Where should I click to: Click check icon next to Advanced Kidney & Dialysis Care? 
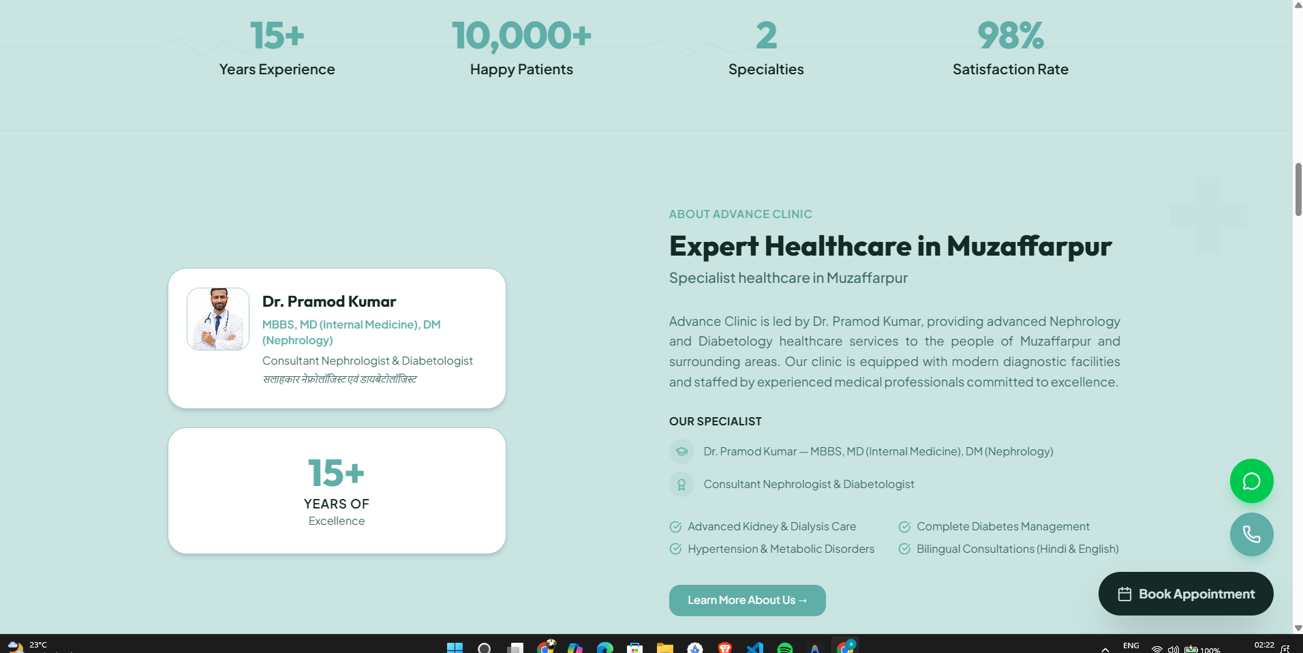675,527
